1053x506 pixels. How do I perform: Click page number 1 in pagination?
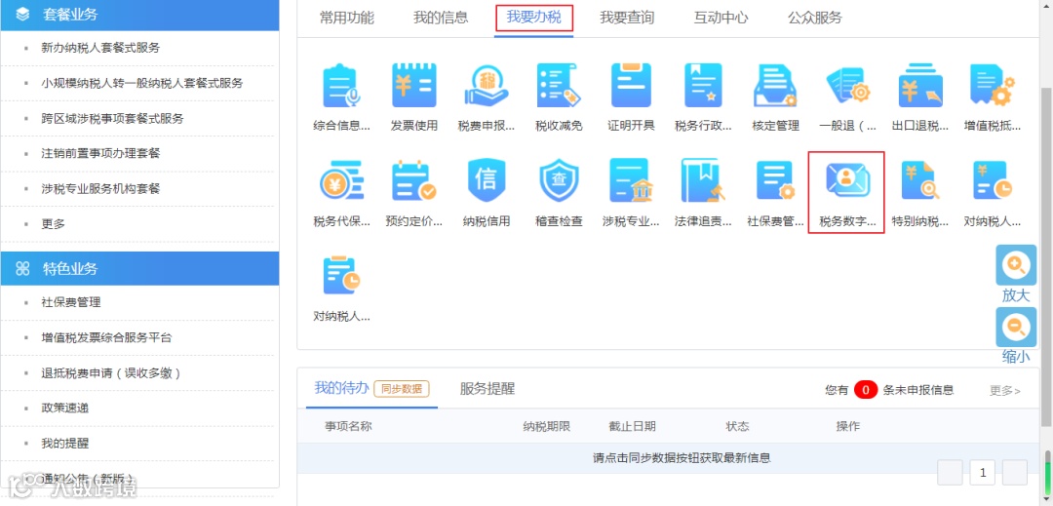(x=983, y=473)
